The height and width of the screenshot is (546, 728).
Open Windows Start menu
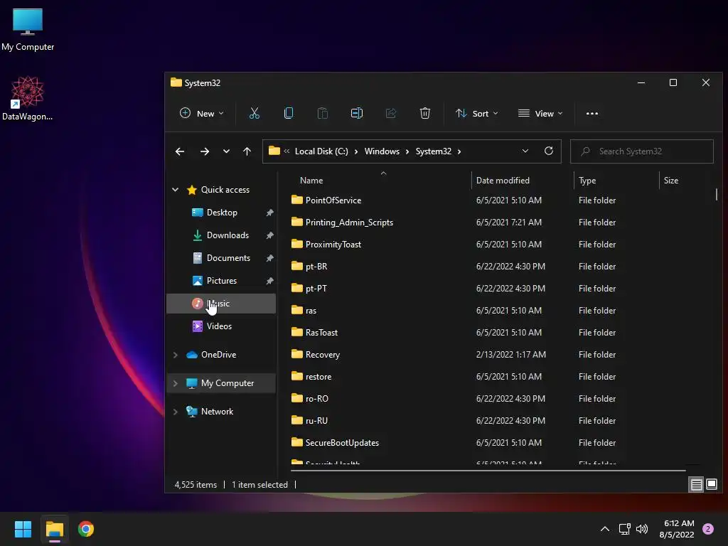pos(23,529)
